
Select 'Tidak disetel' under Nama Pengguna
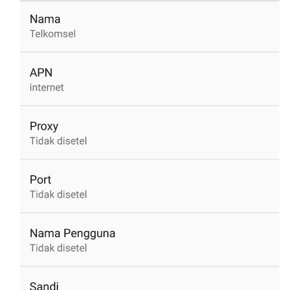pyautogui.click(x=58, y=248)
